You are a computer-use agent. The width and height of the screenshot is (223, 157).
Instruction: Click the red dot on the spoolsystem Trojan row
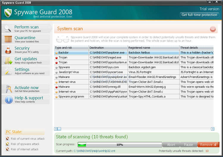56,62
